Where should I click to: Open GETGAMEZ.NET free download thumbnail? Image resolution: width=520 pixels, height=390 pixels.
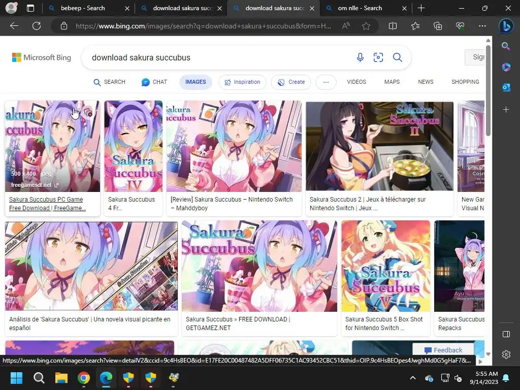coord(259,266)
